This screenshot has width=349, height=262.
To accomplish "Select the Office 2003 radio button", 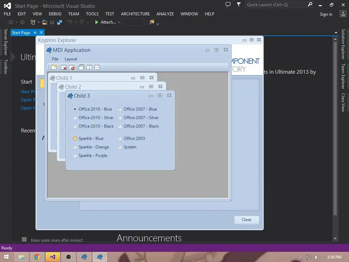I will [120, 139].
